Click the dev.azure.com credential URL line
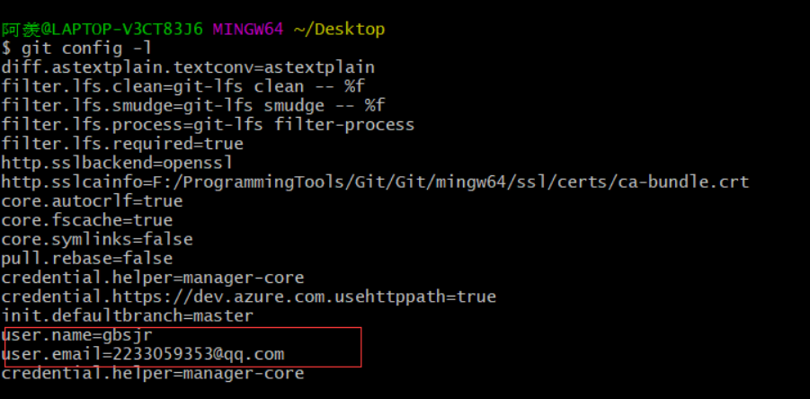 coord(249,297)
